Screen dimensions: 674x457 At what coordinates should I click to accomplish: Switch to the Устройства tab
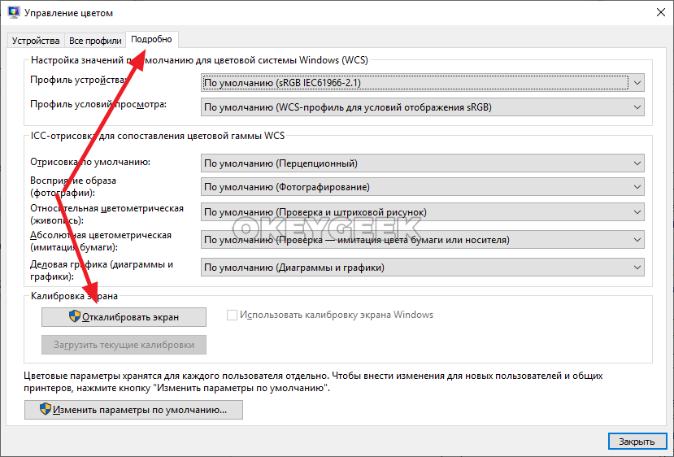pyautogui.click(x=36, y=41)
